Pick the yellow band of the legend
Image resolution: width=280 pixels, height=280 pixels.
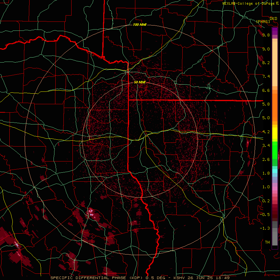point(275,133)
